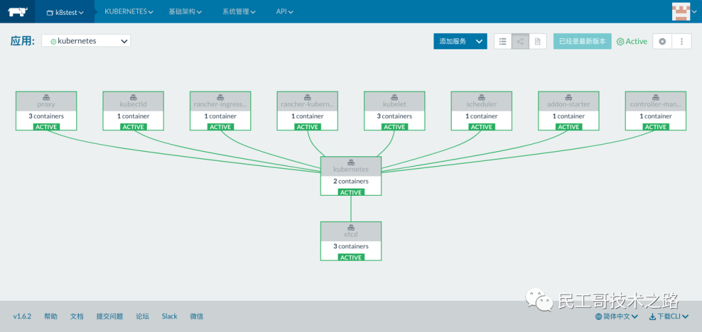702x332 pixels.
Task: Open the 论坛 footer link
Action: point(142,316)
